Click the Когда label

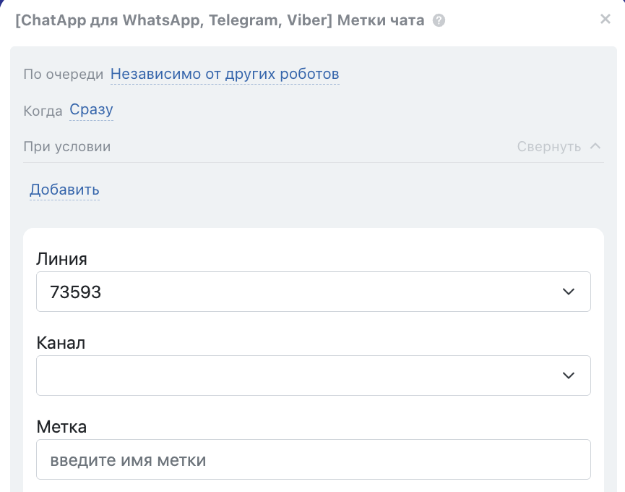pyautogui.click(x=43, y=111)
